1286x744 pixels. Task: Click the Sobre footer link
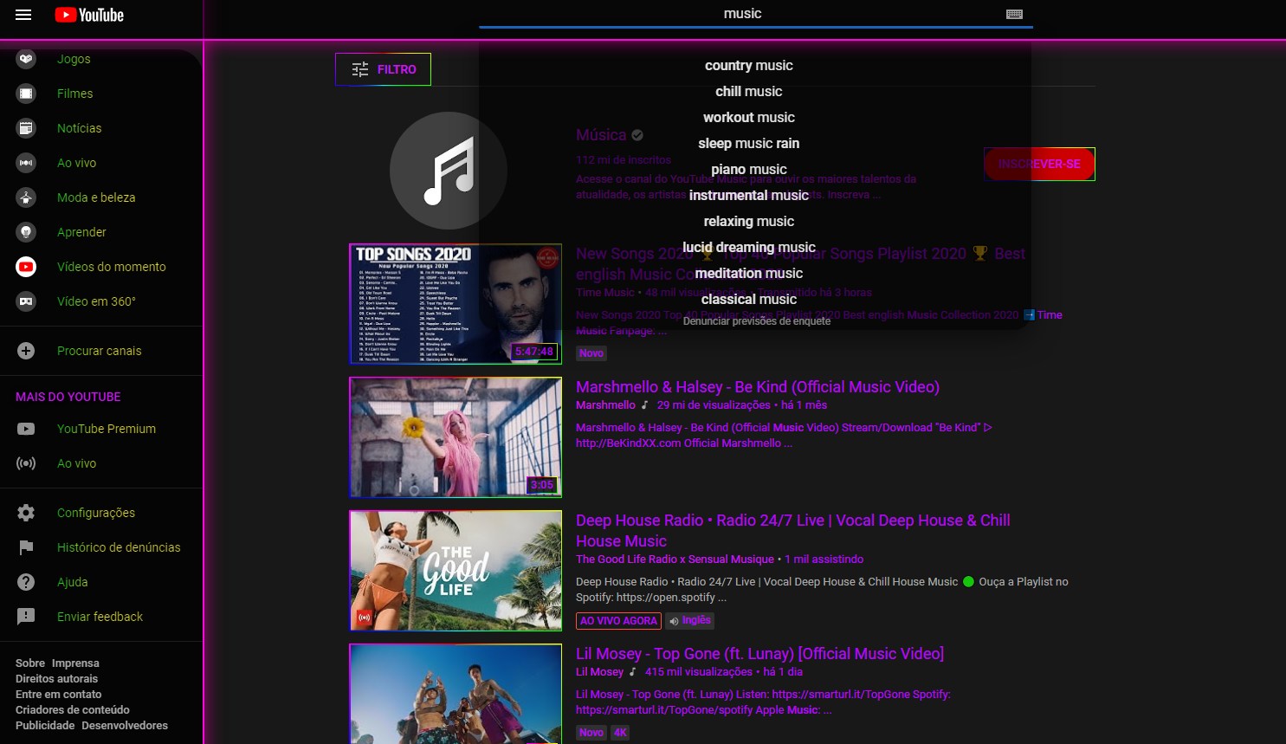point(30,663)
